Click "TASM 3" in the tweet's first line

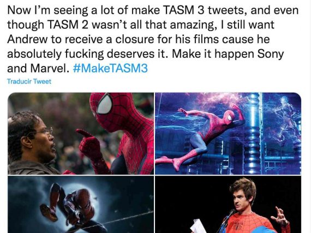point(184,10)
